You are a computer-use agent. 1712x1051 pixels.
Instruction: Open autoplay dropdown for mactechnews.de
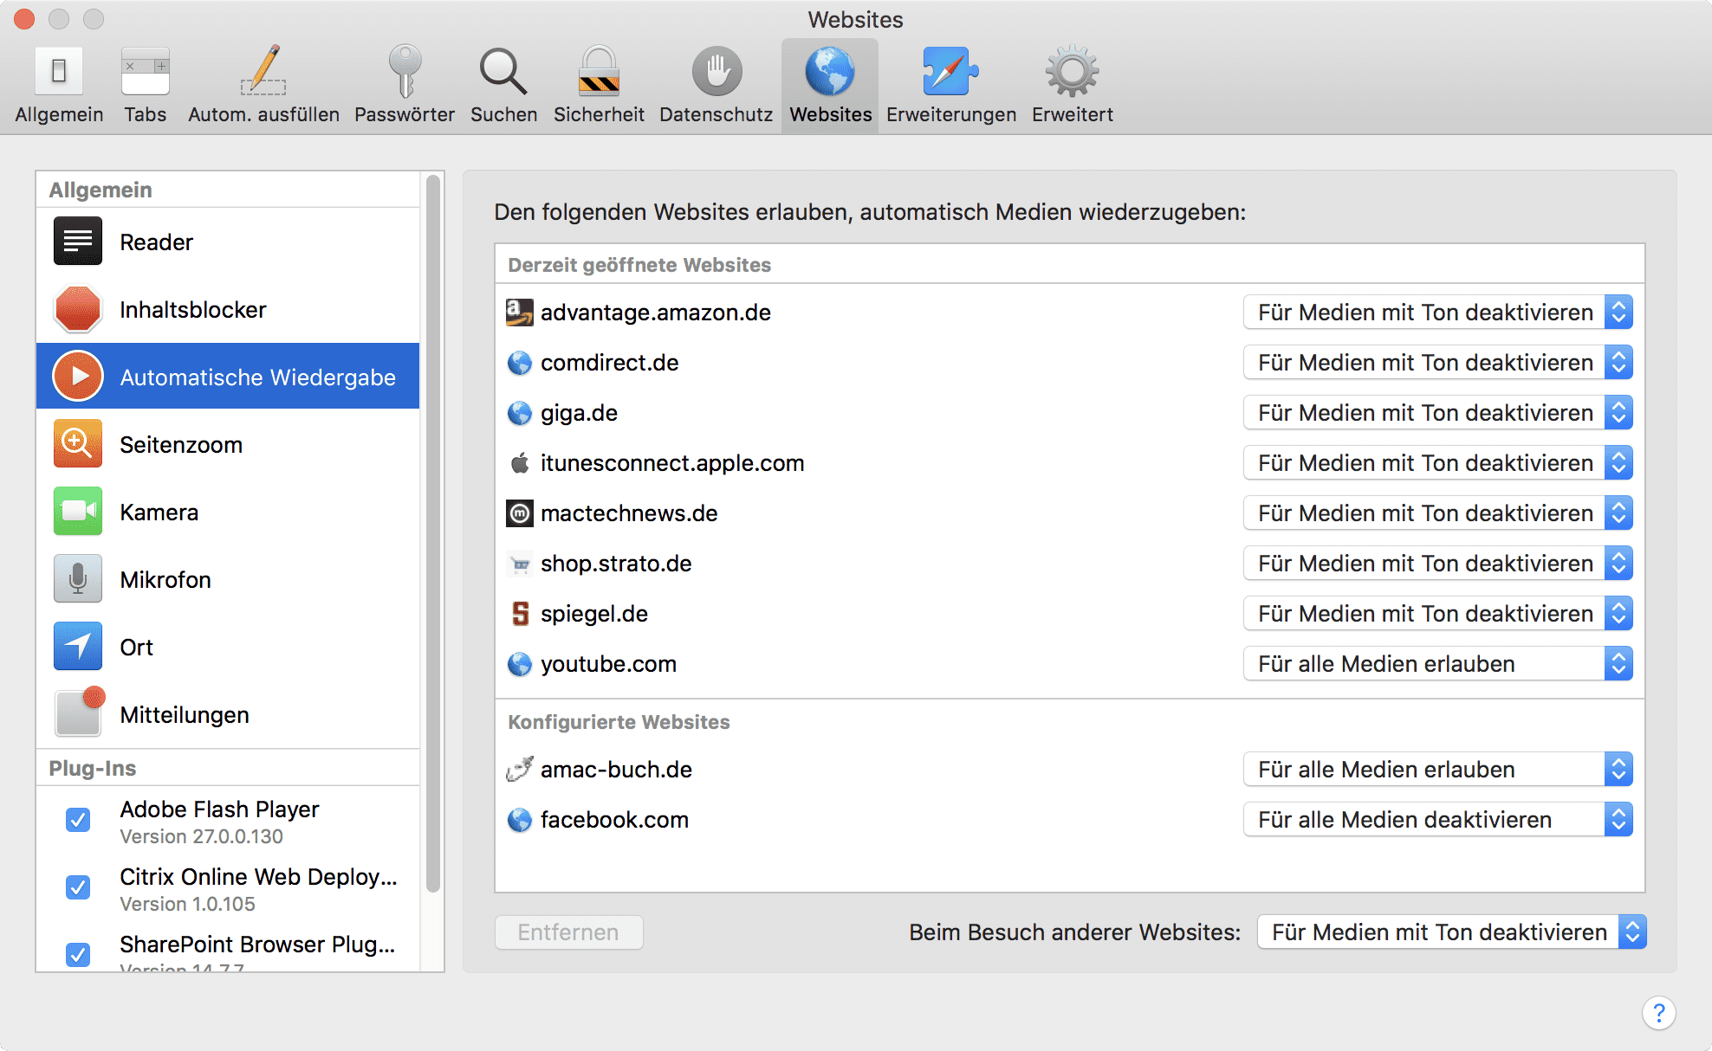[x=1438, y=513]
